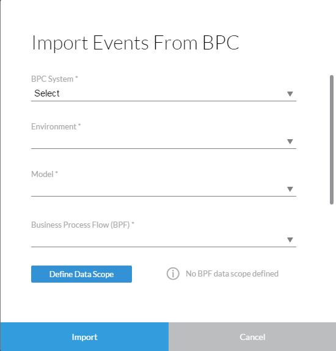The image size is (336, 351).
Task: Click the BPC System field label
Action: pyautogui.click(x=54, y=79)
